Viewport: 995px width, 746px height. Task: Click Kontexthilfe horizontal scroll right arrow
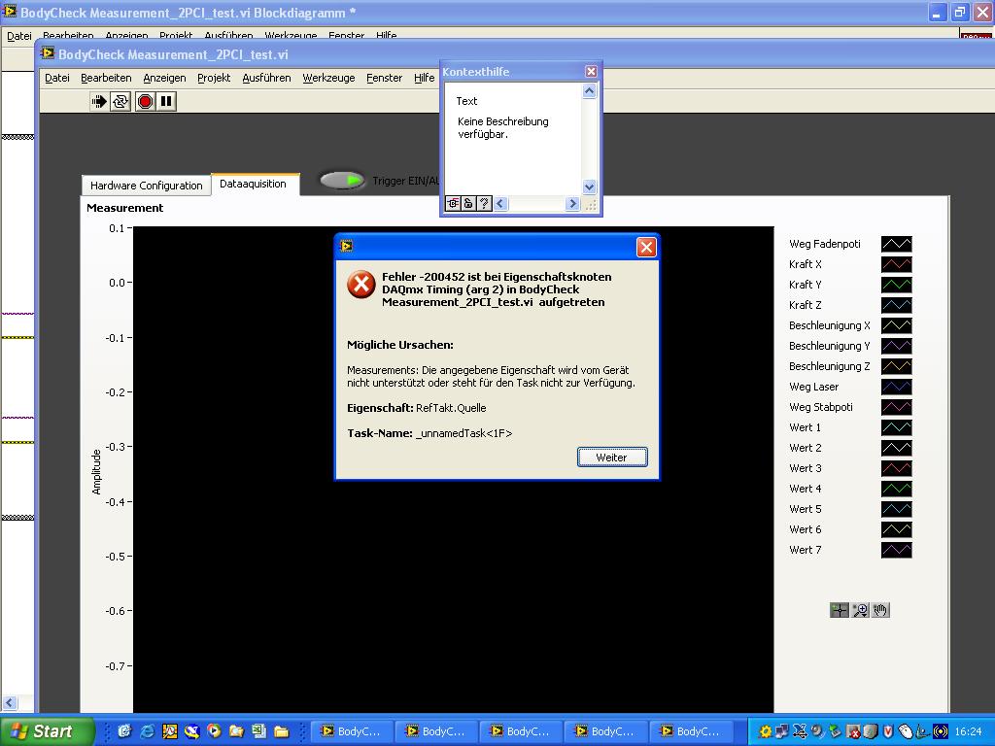click(572, 204)
